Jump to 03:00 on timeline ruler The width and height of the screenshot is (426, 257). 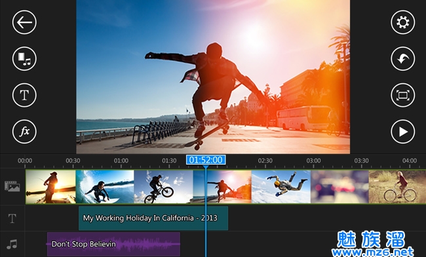pos(313,161)
